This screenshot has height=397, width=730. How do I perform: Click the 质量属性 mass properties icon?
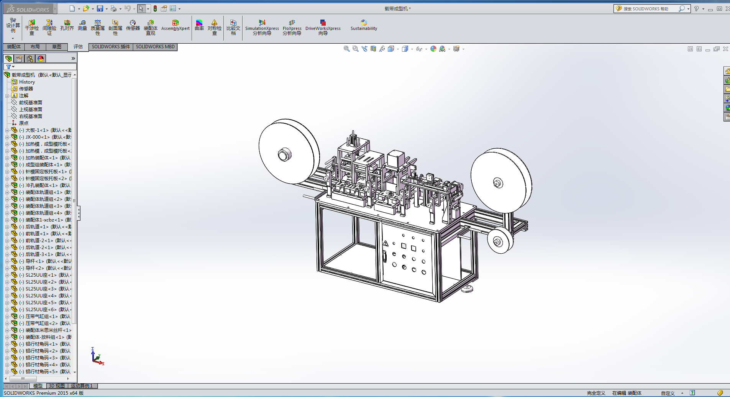pyautogui.click(x=98, y=27)
